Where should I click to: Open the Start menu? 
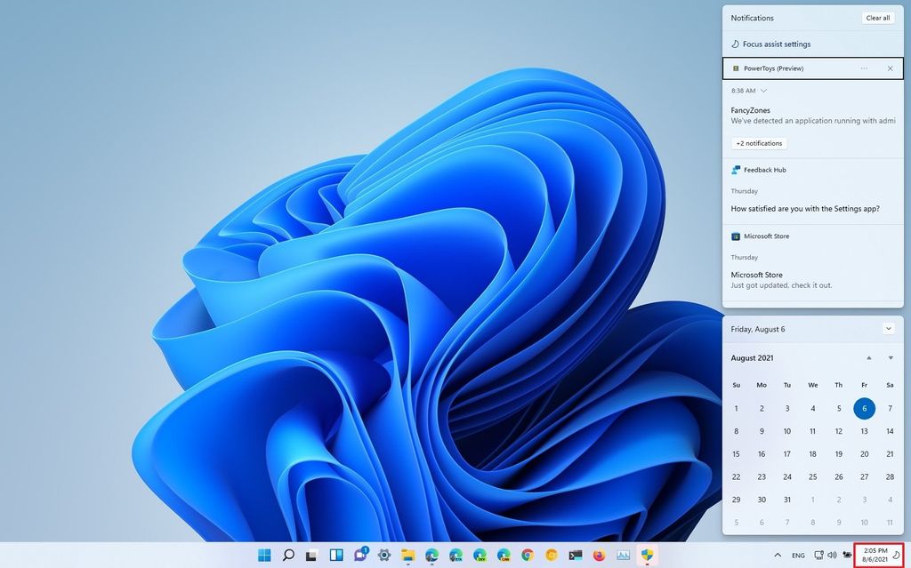point(263,555)
